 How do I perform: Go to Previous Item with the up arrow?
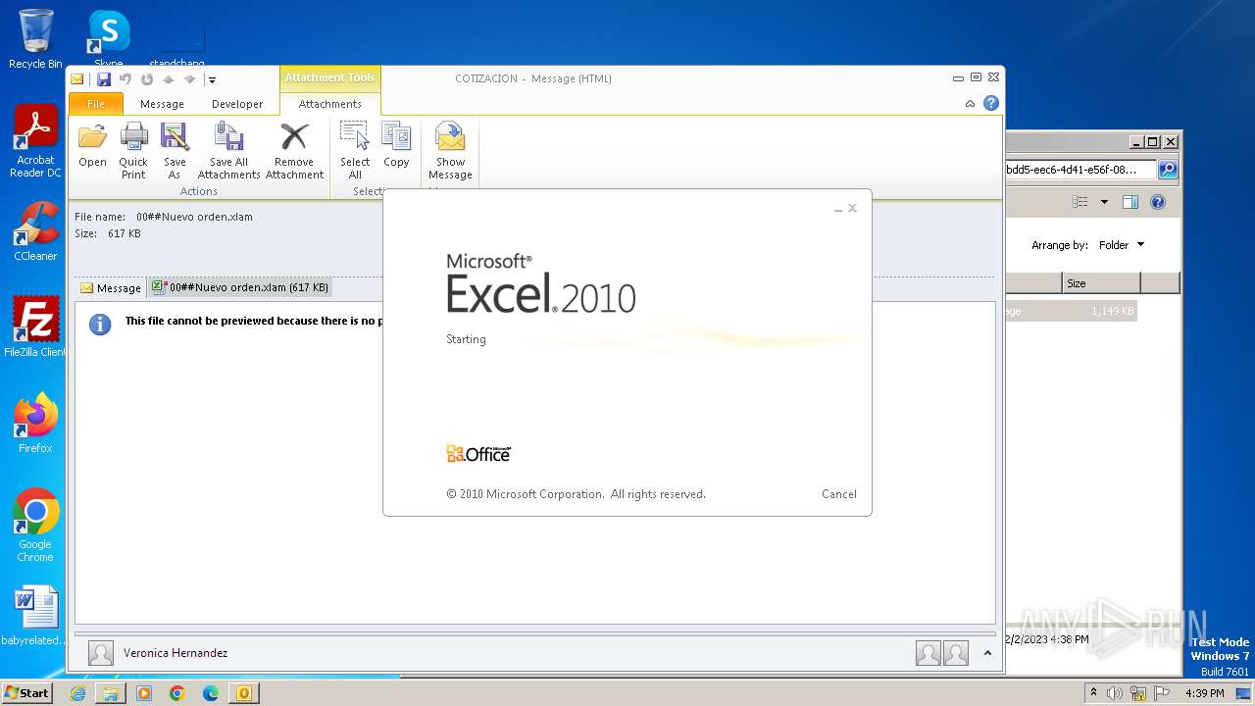tap(168, 79)
